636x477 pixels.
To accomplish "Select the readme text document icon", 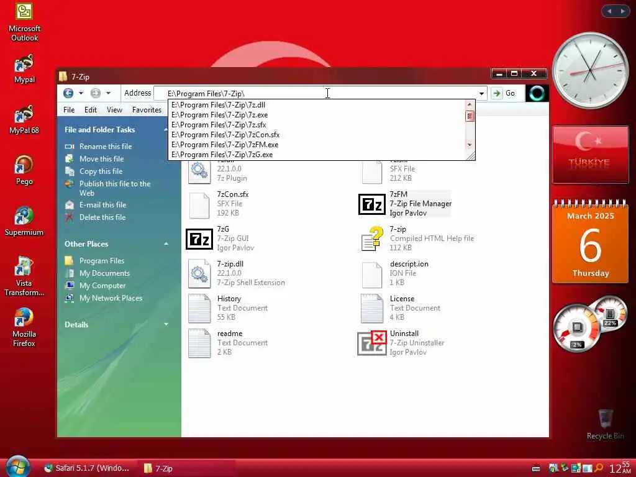I will (x=199, y=343).
